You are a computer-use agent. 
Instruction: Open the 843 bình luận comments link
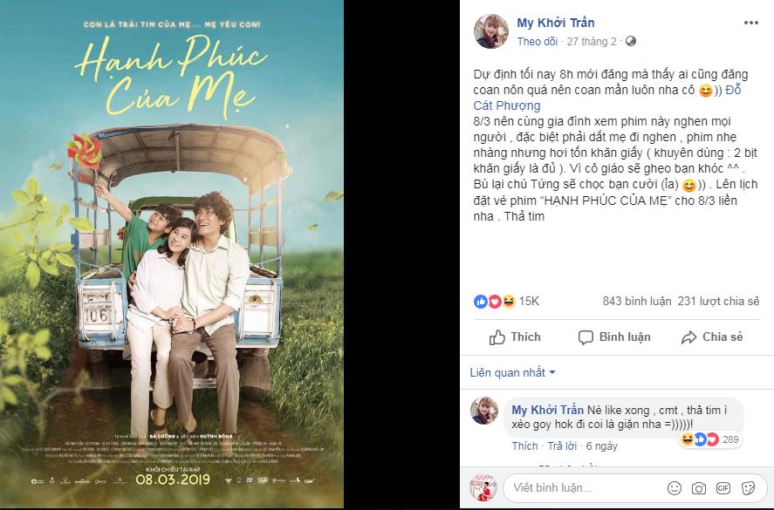click(636, 301)
